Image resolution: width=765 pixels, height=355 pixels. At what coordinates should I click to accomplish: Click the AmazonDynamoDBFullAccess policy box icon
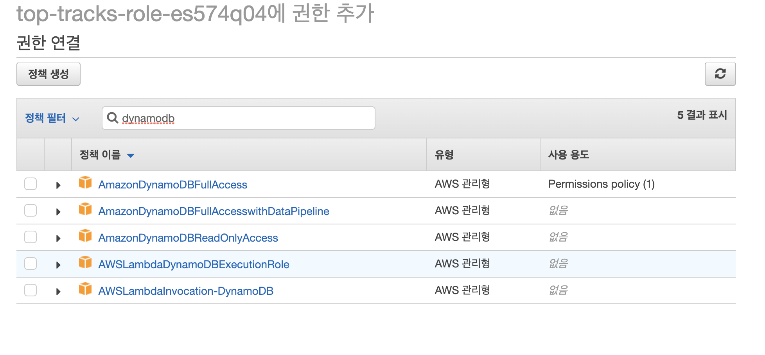(85, 183)
